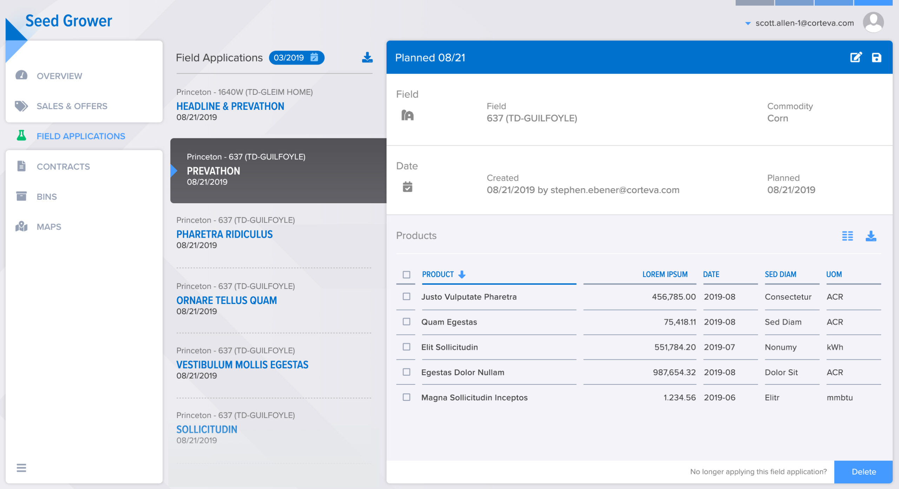Sort by the PRODUCT column header

[438, 274]
